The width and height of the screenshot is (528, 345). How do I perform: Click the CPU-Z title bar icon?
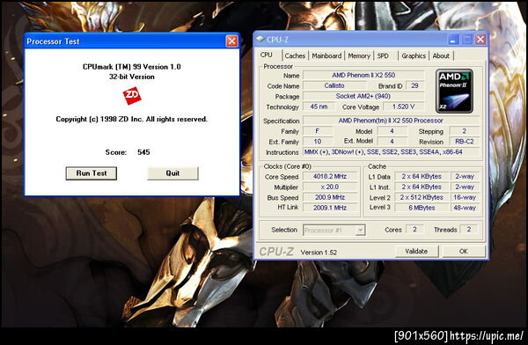click(260, 40)
